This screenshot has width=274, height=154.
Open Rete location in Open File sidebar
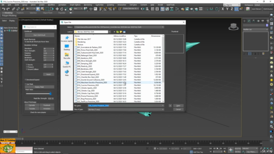point(67,73)
